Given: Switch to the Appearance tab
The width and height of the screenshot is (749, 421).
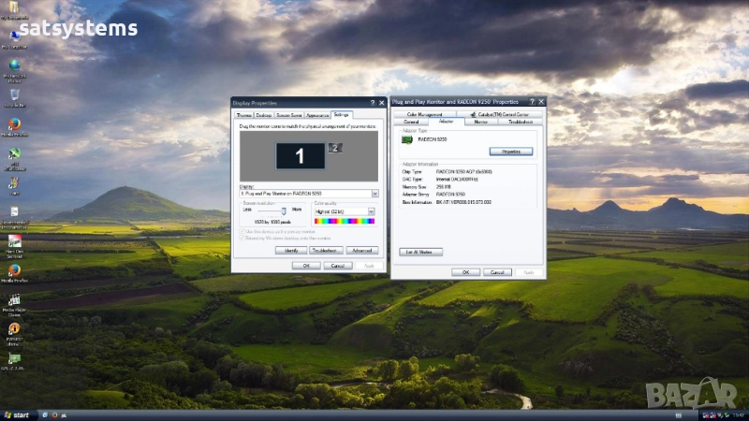Looking at the screenshot, I should click(x=317, y=114).
